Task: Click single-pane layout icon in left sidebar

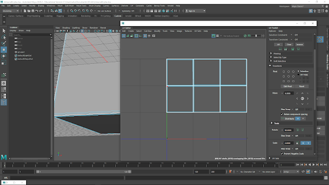Action: pos(4,83)
